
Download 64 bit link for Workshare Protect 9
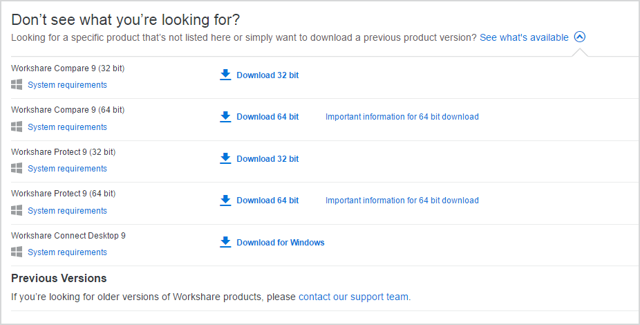pyautogui.click(x=267, y=201)
